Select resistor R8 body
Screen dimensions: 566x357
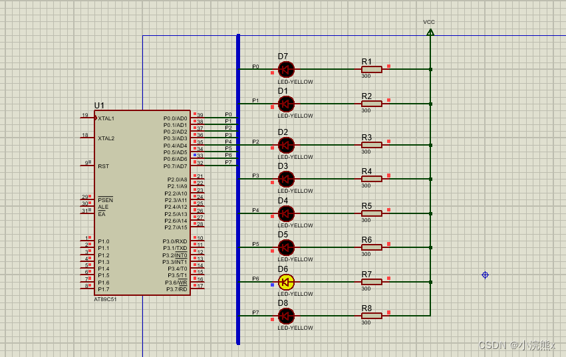pyautogui.click(x=371, y=316)
